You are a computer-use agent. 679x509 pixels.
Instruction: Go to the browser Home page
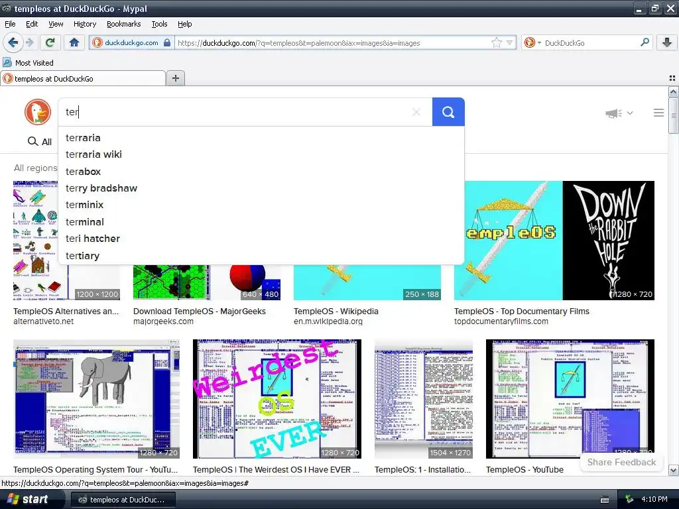(74, 42)
